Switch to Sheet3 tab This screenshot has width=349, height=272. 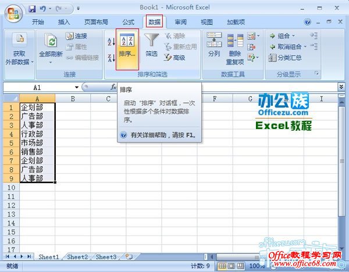pyautogui.click(x=106, y=257)
